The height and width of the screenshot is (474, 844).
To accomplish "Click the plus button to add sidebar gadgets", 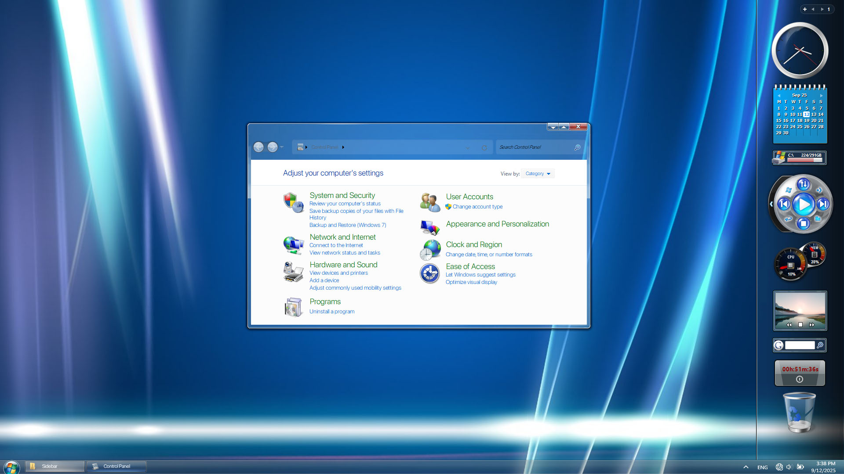I will (x=804, y=9).
